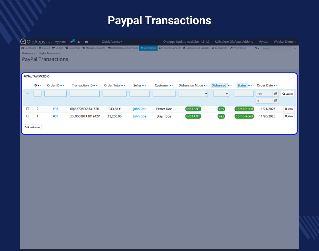Open Disbursed filter dropdown
This screenshot has height=251, width=319.
[x=221, y=94]
